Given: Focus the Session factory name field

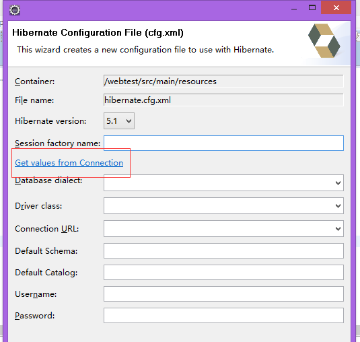Looking at the screenshot, I should [223, 143].
